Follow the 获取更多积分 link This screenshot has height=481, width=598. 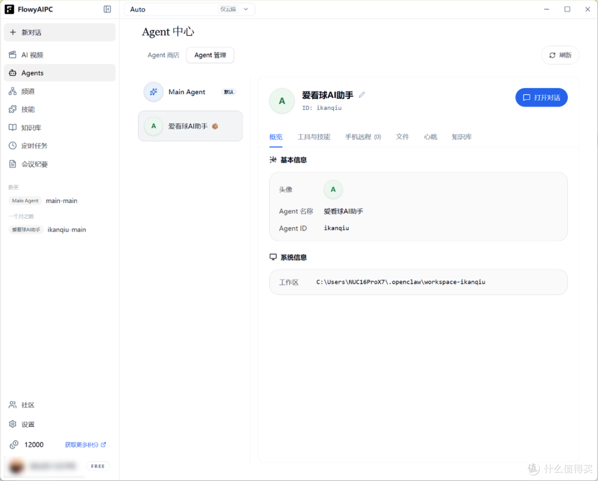pos(85,445)
